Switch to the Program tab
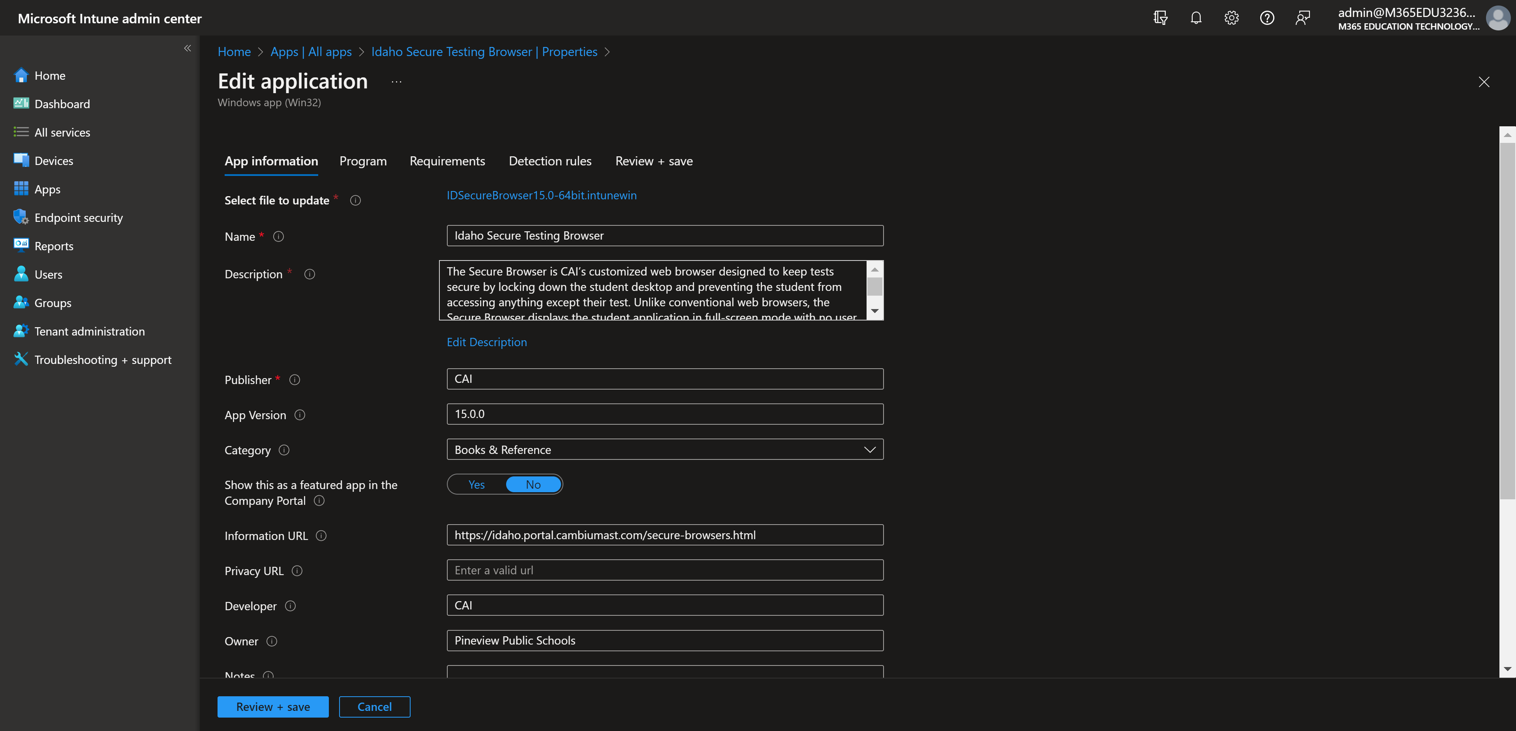 pos(363,161)
